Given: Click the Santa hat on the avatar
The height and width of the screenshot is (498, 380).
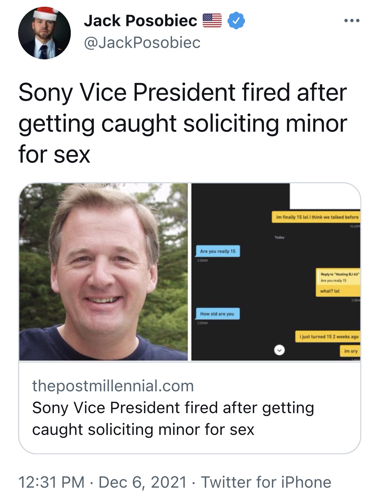Looking at the screenshot, I should coord(46,14).
